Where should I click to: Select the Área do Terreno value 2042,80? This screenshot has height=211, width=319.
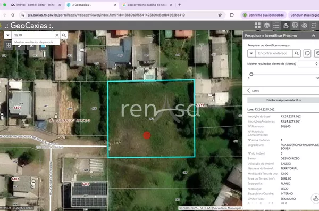[286, 178]
